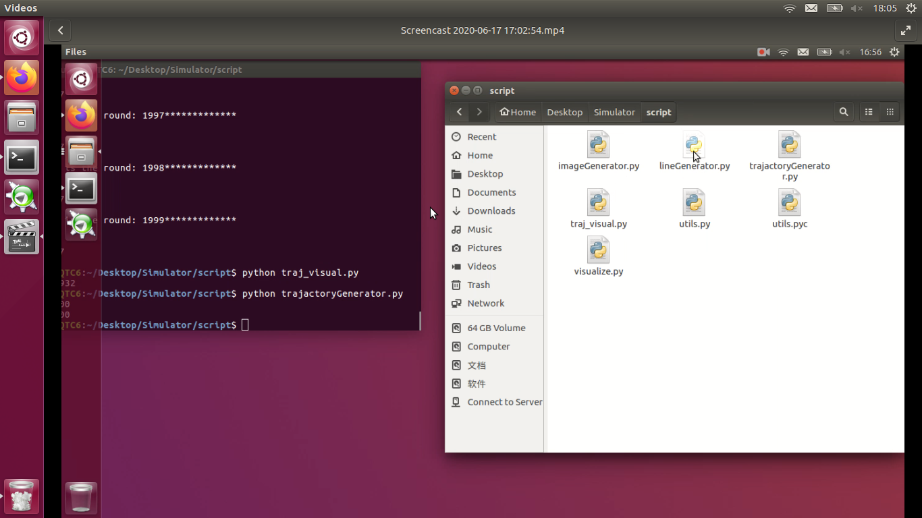Click the terminal output 'round: 1999'

(x=169, y=221)
